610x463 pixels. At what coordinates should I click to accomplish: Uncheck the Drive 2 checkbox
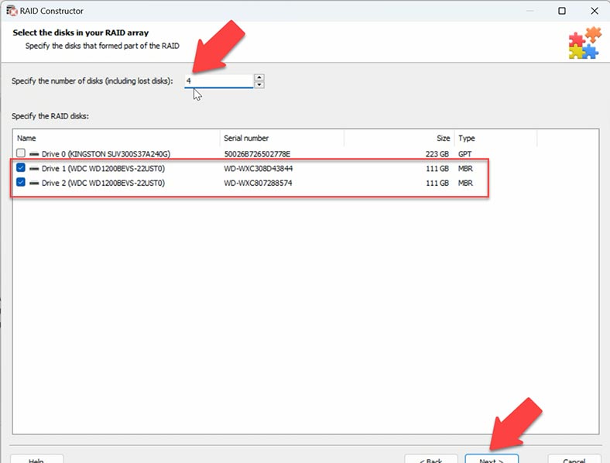[21, 182]
